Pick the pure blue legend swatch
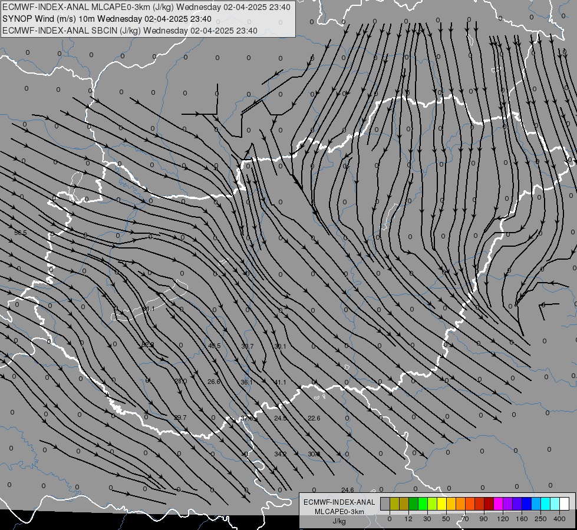 [527, 503]
